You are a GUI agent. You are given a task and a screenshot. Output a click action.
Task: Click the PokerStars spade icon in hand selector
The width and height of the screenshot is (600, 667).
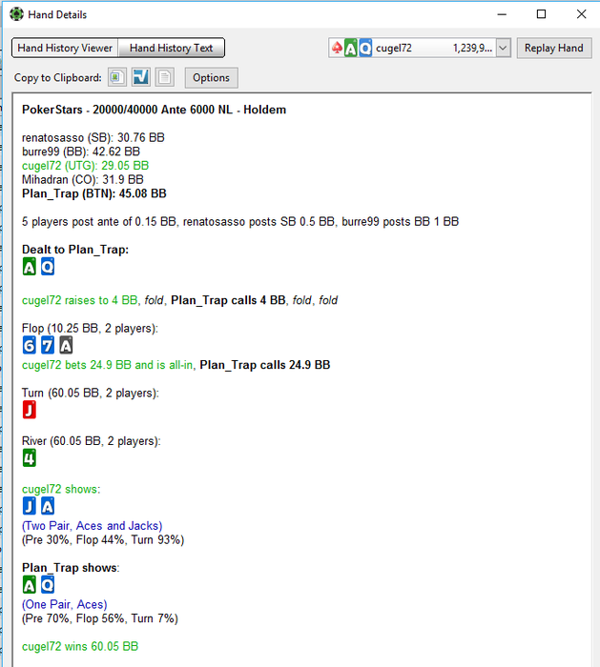click(x=337, y=48)
